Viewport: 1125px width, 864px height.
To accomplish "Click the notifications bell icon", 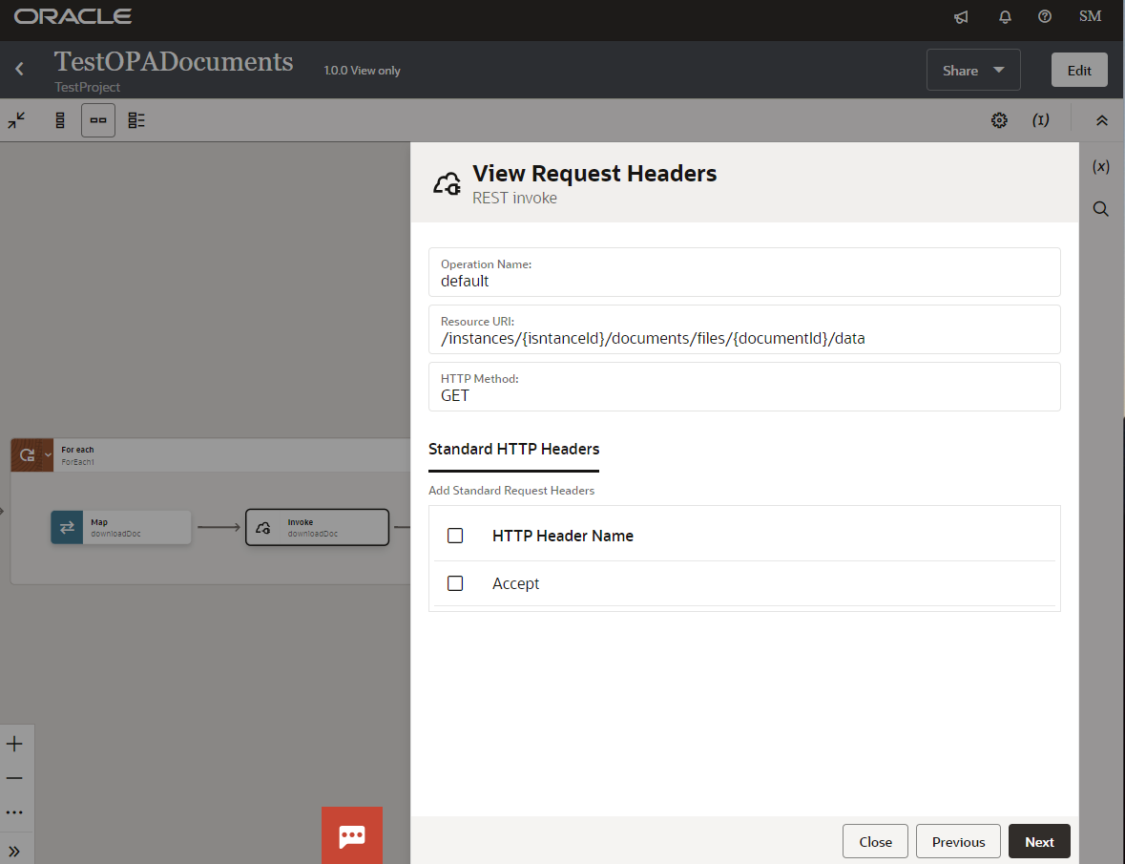I will coord(1005,16).
